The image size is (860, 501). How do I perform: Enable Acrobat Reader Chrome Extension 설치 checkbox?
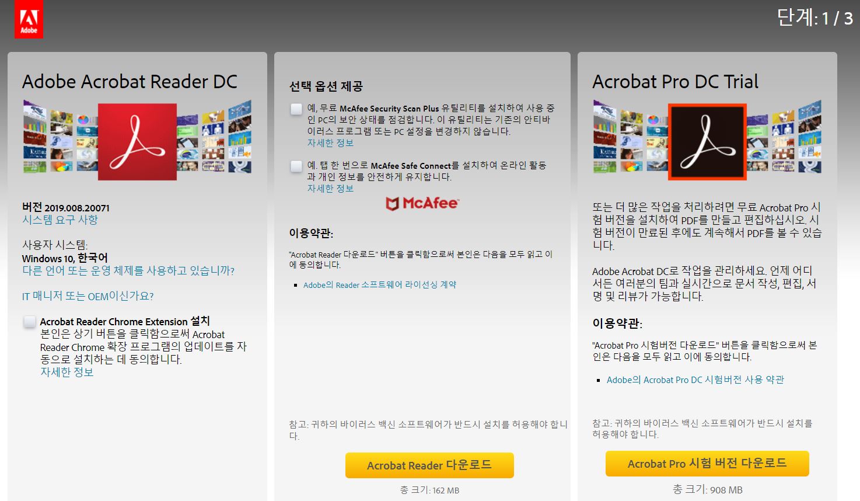[30, 322]
